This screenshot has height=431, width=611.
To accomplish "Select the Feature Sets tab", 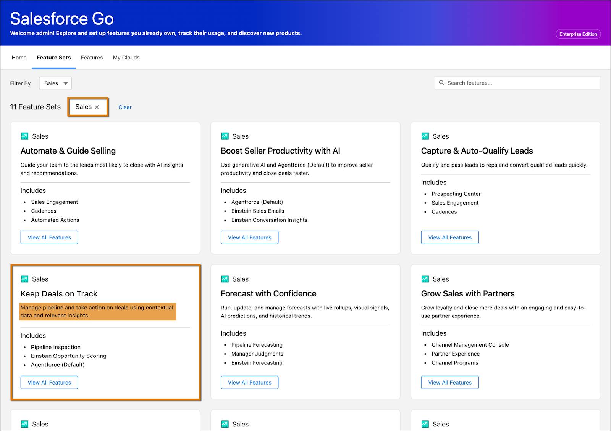I will tap(53, 58).
